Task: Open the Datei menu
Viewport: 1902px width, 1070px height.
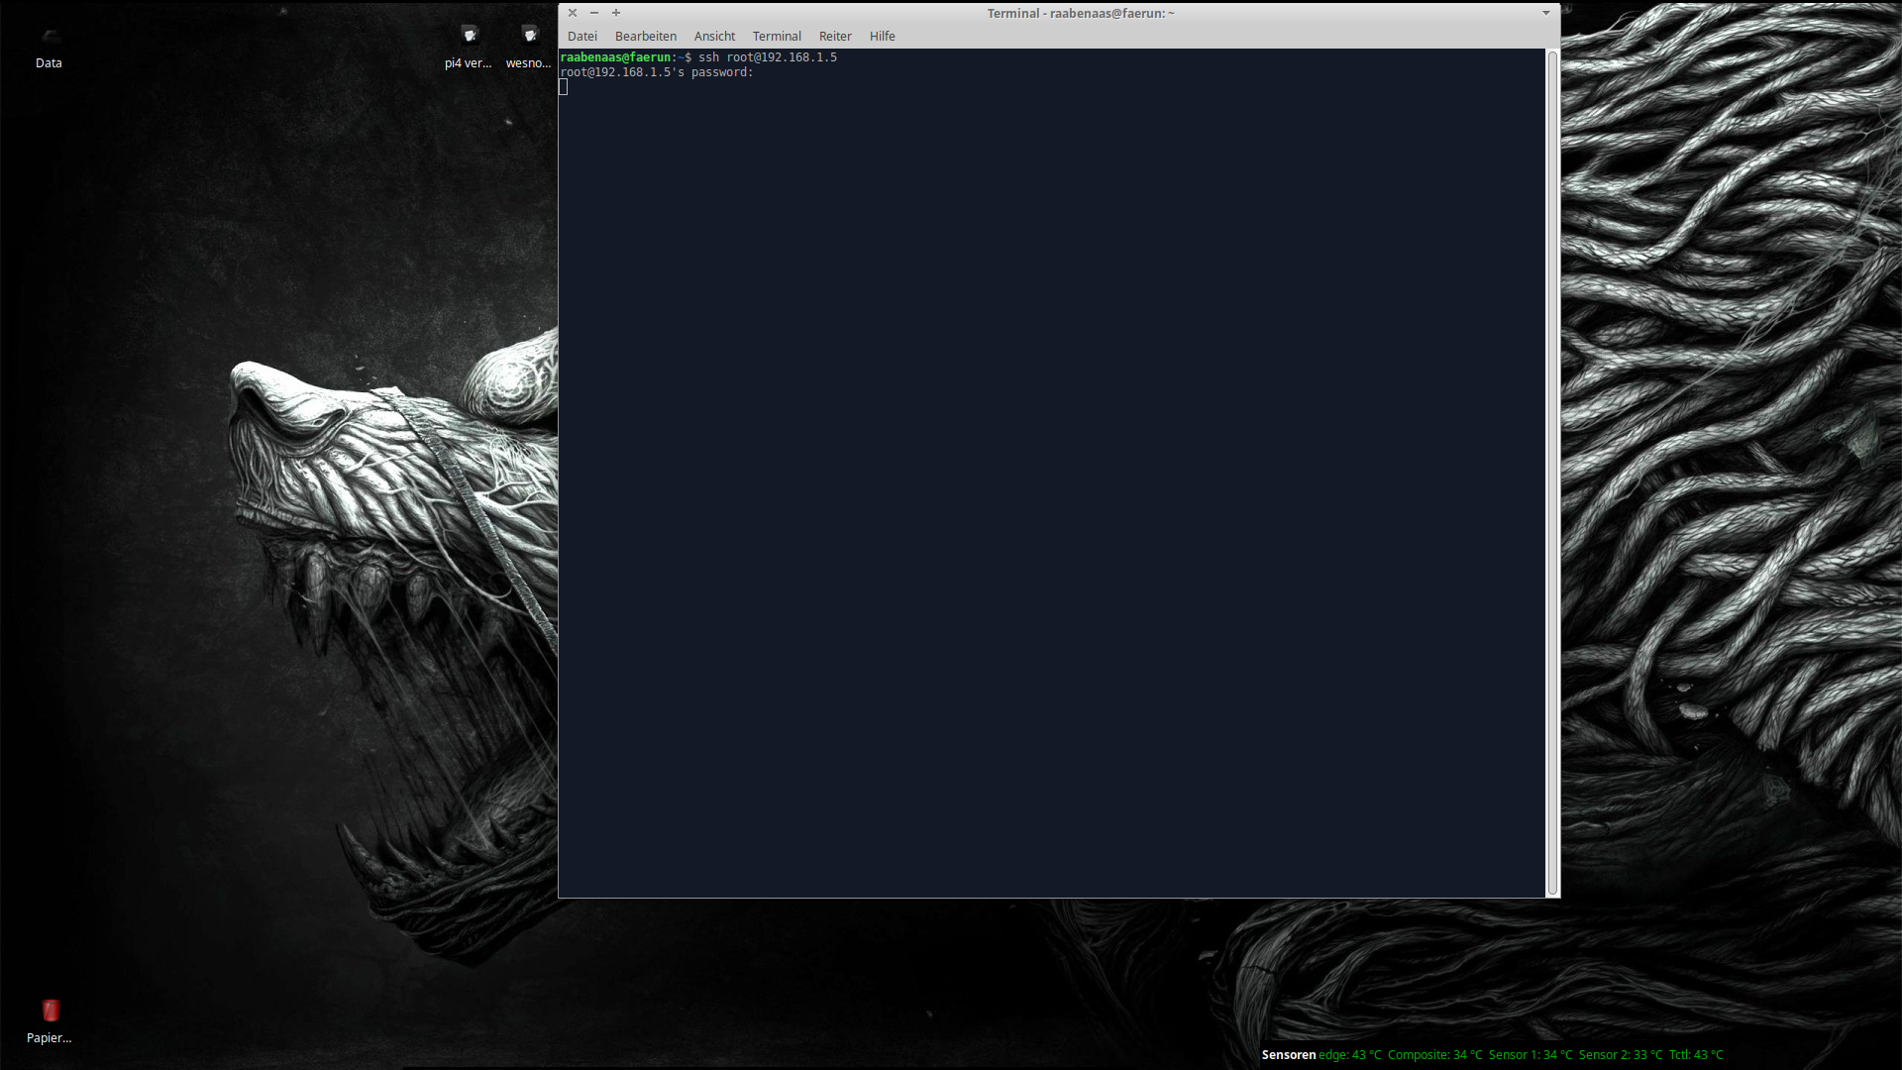Action: coord(581,36)
